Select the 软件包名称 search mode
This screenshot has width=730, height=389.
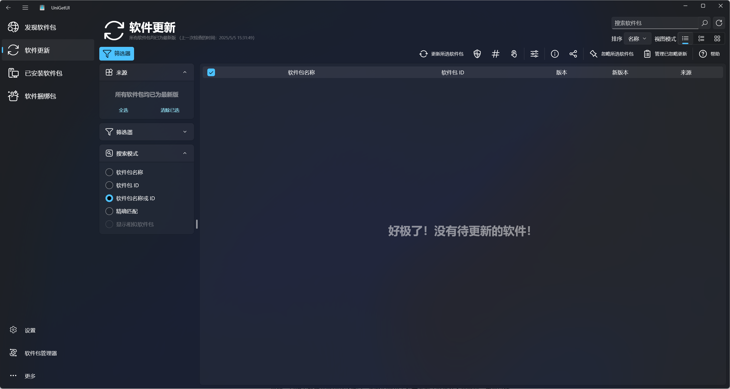coord(109,172)
